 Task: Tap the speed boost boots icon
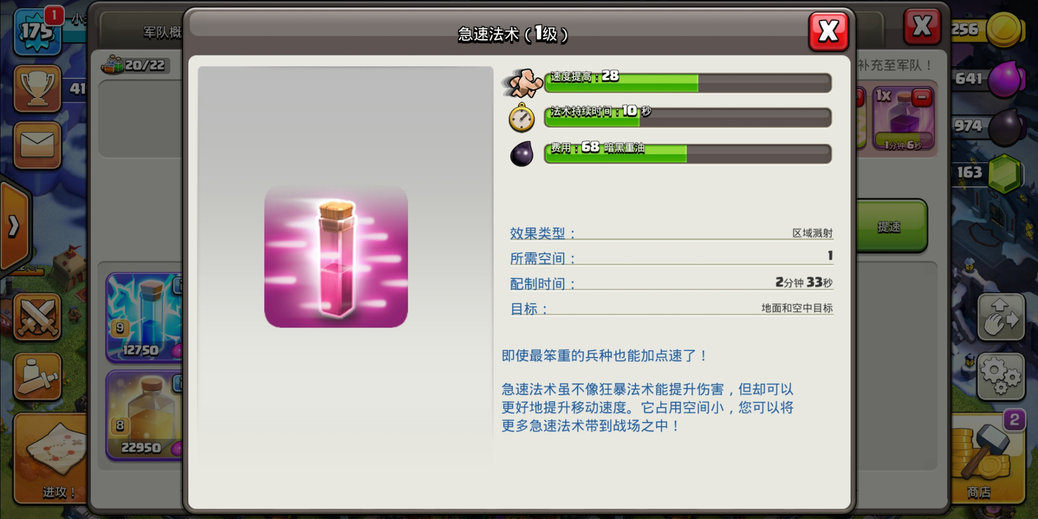tap(523, 83)
